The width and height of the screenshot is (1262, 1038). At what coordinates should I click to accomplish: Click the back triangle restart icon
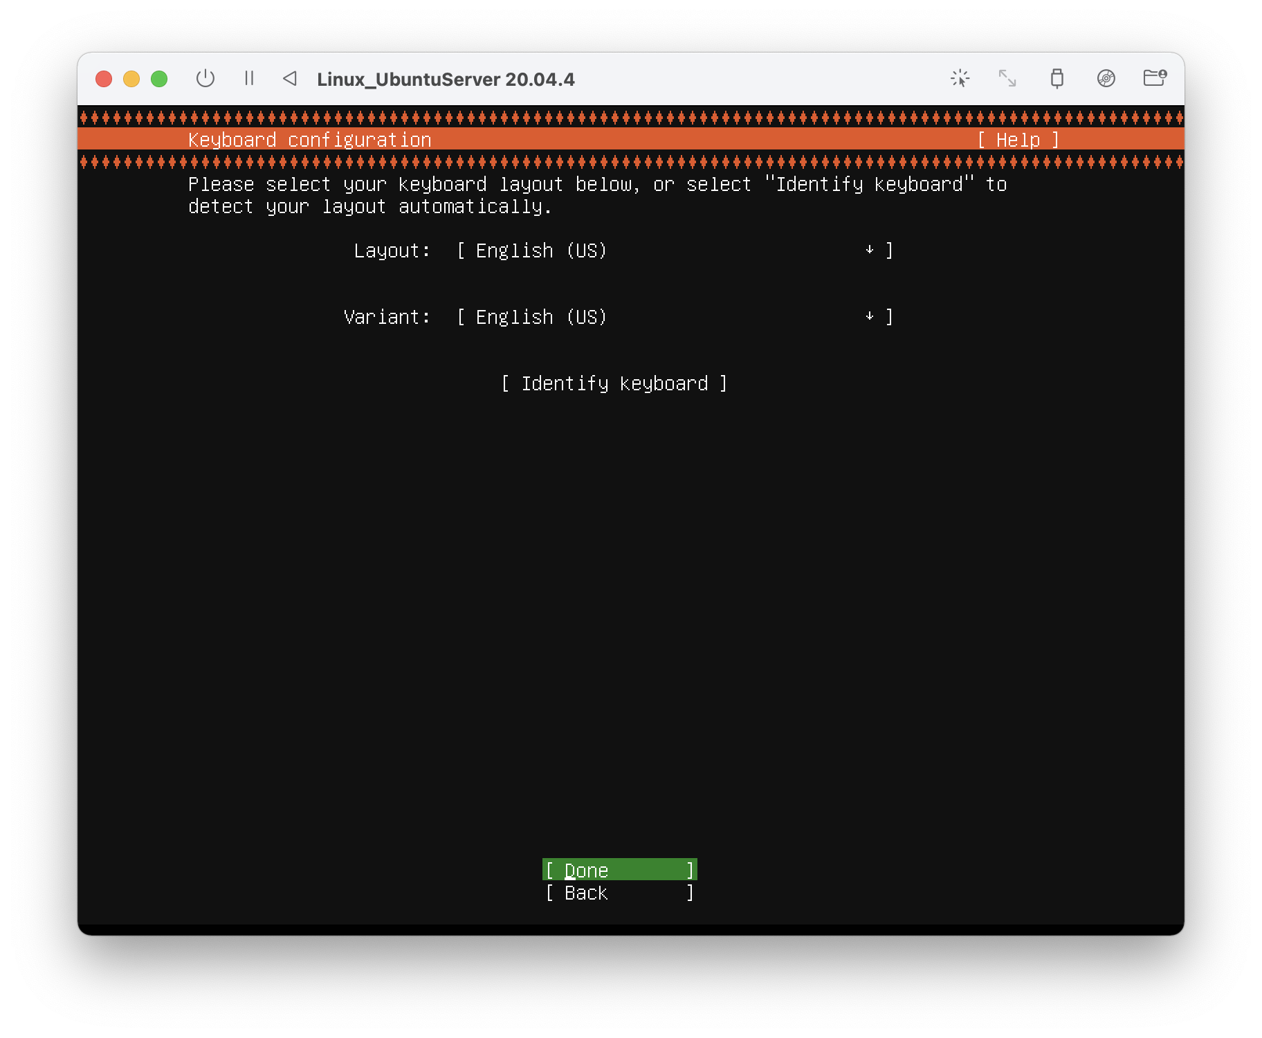[x=290, y=78]
